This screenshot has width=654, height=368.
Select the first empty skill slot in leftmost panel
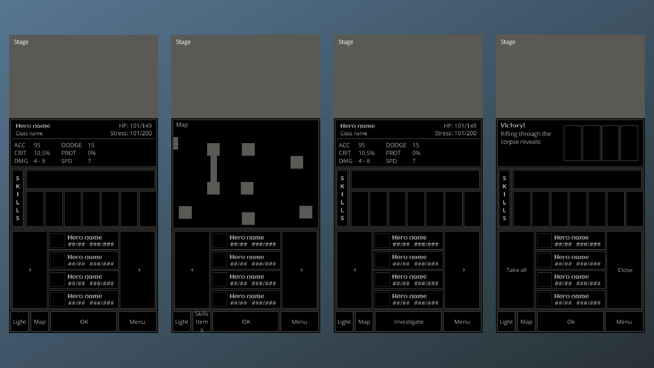coord(35,209)
